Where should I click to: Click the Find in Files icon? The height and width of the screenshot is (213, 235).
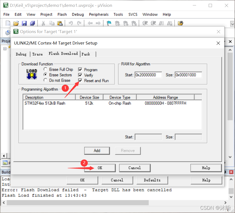click(180, 23)
